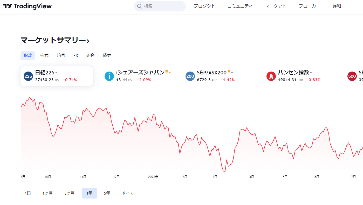Enable the すべて time range
This screenshot has height=205, width=363.
[128, 193]
